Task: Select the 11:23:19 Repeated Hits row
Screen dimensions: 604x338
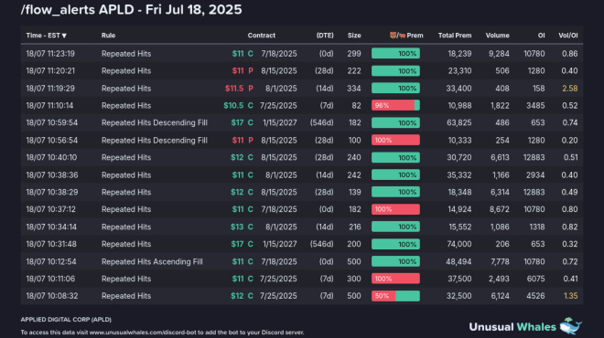Action: (x=302, y=54)
